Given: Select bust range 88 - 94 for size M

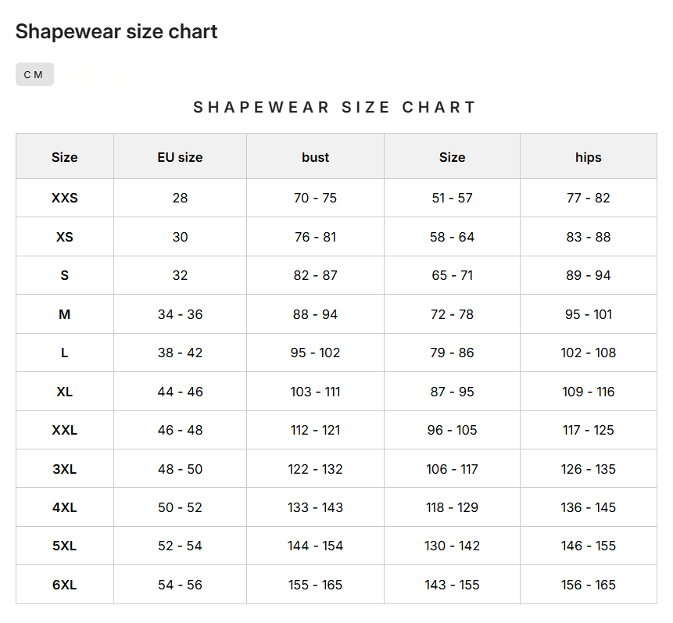Looking at the screenshot, I should (315, 313).
